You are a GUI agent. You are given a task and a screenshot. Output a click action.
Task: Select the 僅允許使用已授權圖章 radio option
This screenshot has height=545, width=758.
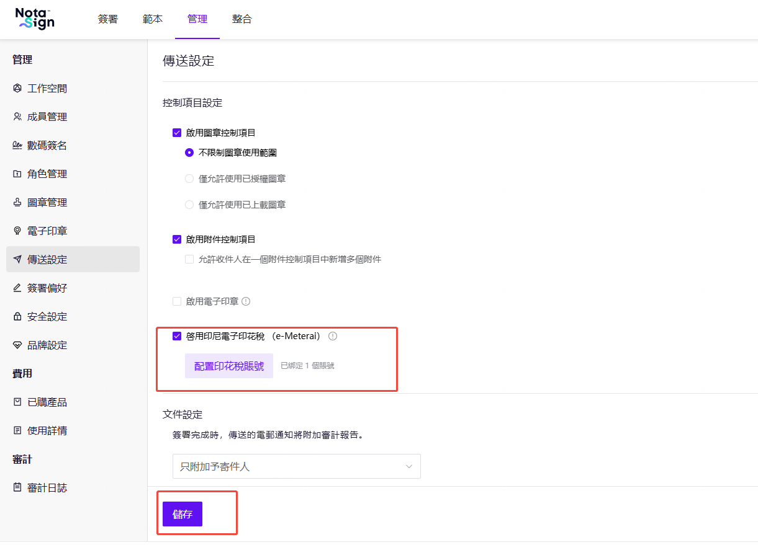pos(189,179)
